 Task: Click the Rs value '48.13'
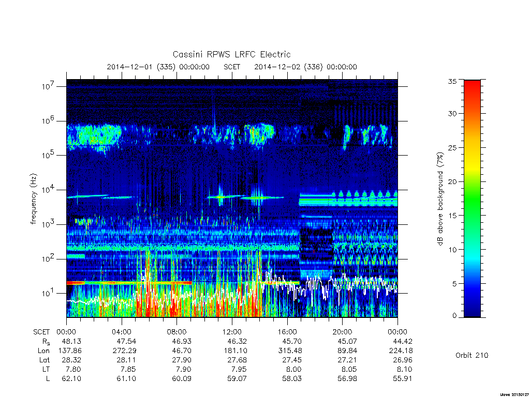click(71, 341)
